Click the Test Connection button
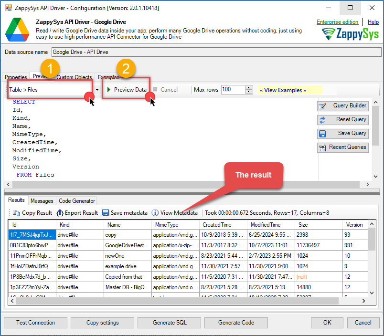Image resolution: width=384 pixels, height=336 pixels. (35, 323)
